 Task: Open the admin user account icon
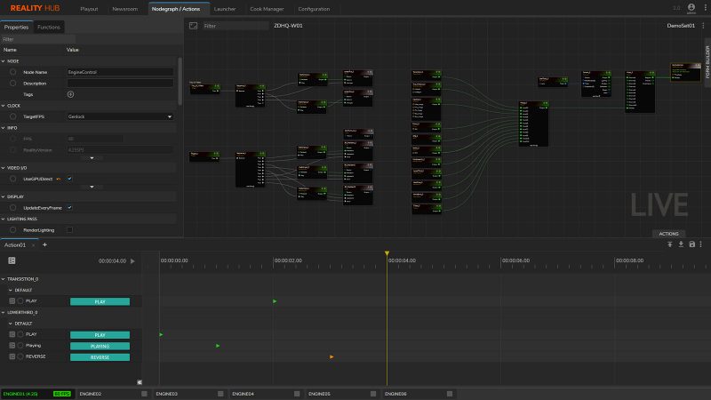(x=691, y=7)
